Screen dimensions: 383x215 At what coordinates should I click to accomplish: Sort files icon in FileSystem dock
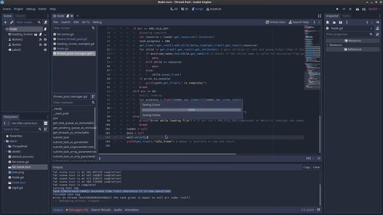[45, 129]
